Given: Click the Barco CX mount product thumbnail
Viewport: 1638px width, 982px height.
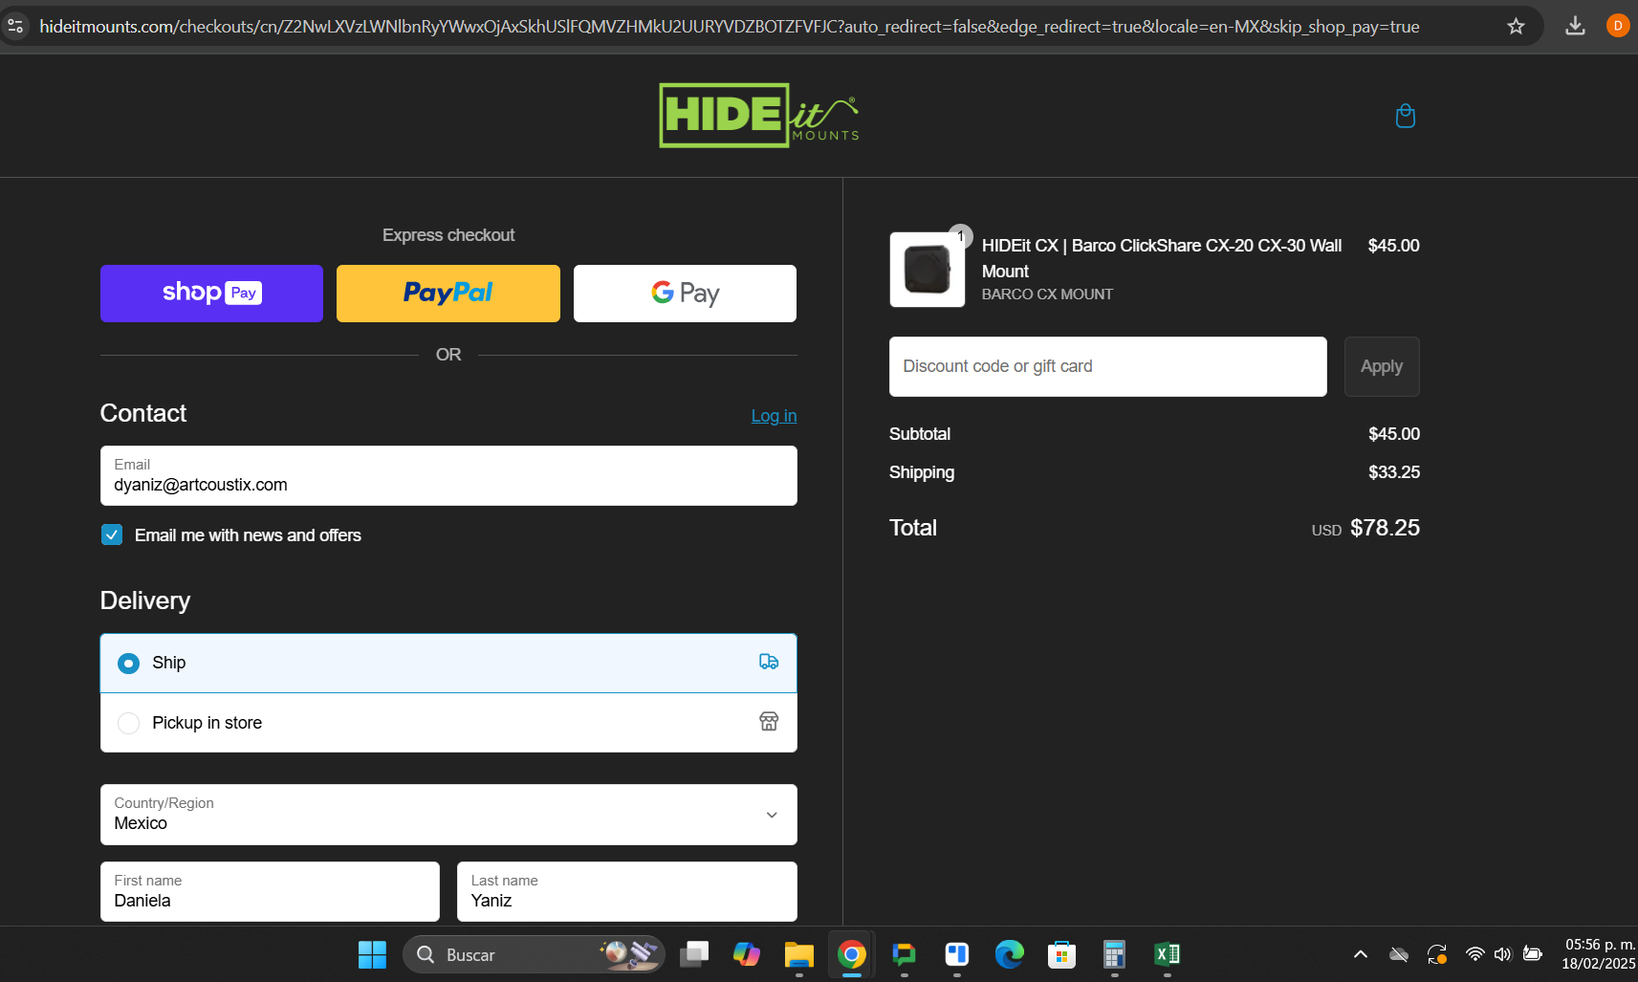Looking at the screenshot, I should tap(927, 270).
